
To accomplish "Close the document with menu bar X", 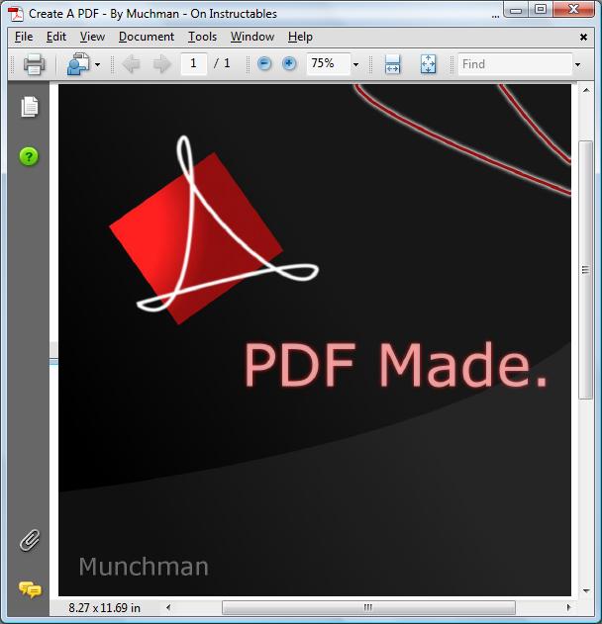I will pos(583,37).
